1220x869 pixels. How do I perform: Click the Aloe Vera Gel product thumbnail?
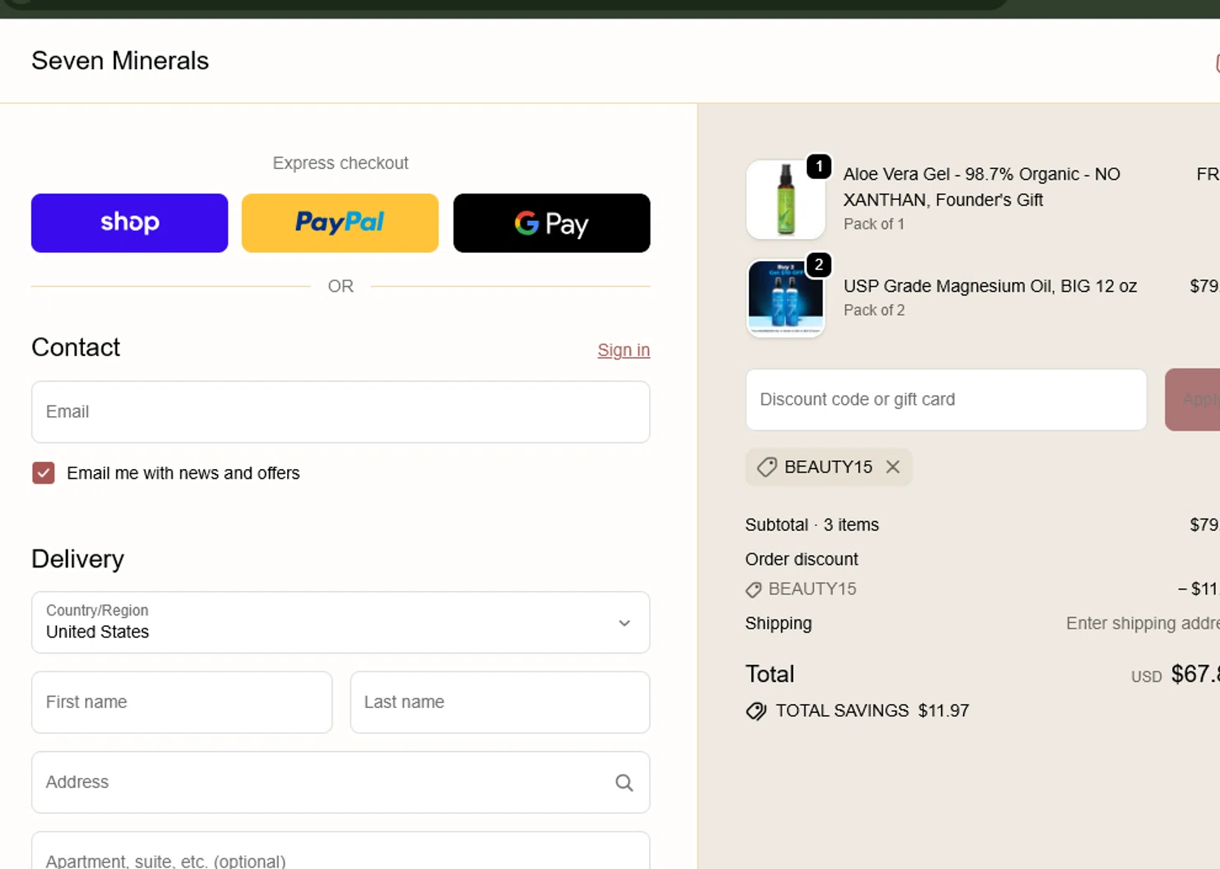coord(786,199)
